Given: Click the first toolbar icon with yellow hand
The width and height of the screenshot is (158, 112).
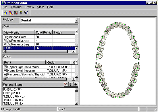Looking at the screenshot, I should 6,13.
